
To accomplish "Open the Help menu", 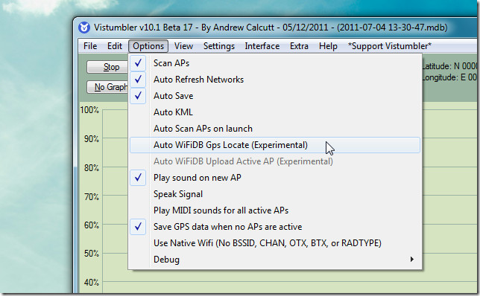I will (328, 46).
